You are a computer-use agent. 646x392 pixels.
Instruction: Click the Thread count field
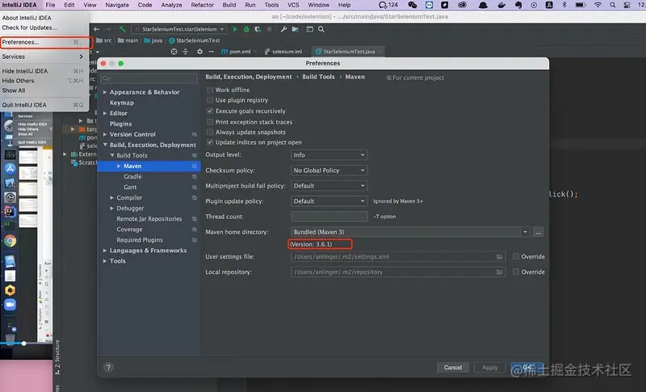[x=329, y=217]
